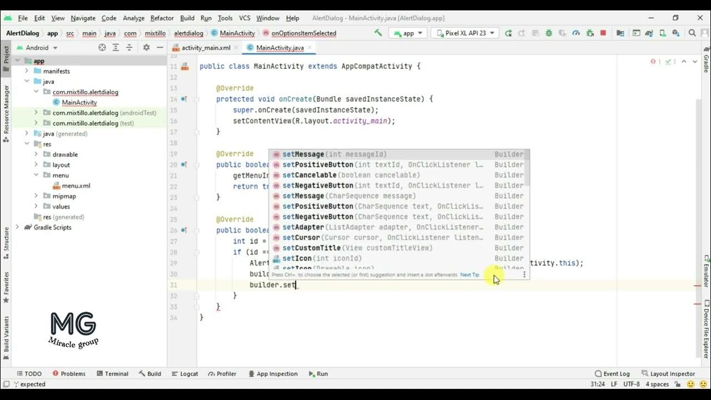Collapse the res folder
This screenshot has width=711, height=400.
pyautogui.click(x=27, y=144)
